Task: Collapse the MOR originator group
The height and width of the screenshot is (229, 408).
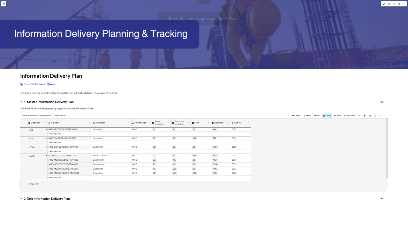Action: point(46,156)
